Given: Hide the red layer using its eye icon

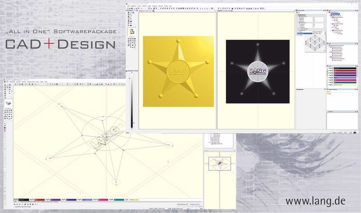Looking at the screenshot, I should coord(329,70).
